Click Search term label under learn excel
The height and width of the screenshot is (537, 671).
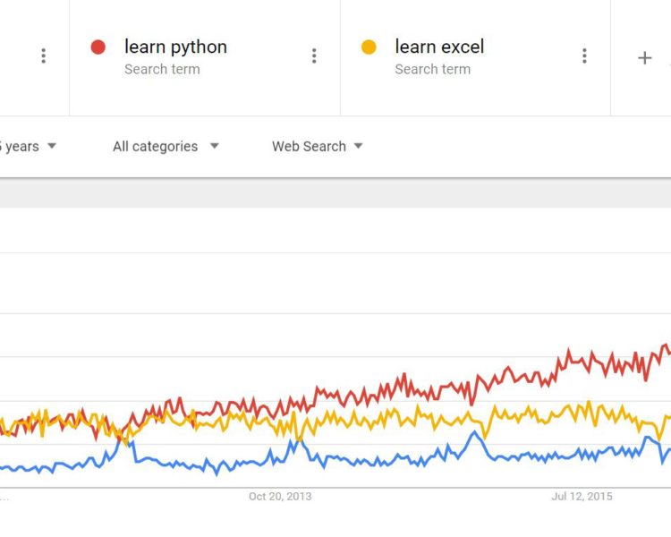(x=432, y=69)
